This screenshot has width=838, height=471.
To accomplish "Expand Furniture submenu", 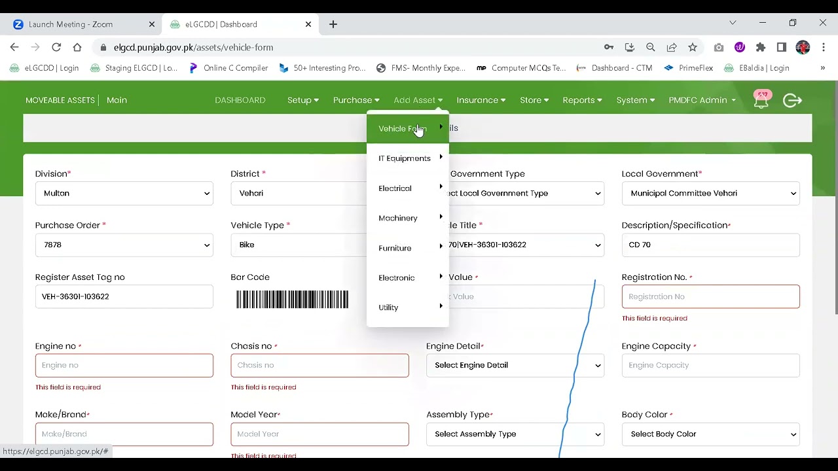I will tap(408, 248).
